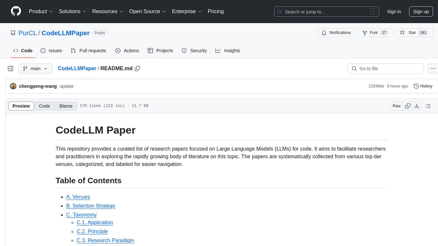Expand the Resources menu
The height and width of the screenshot is (246, 438).
coord(108,11)
